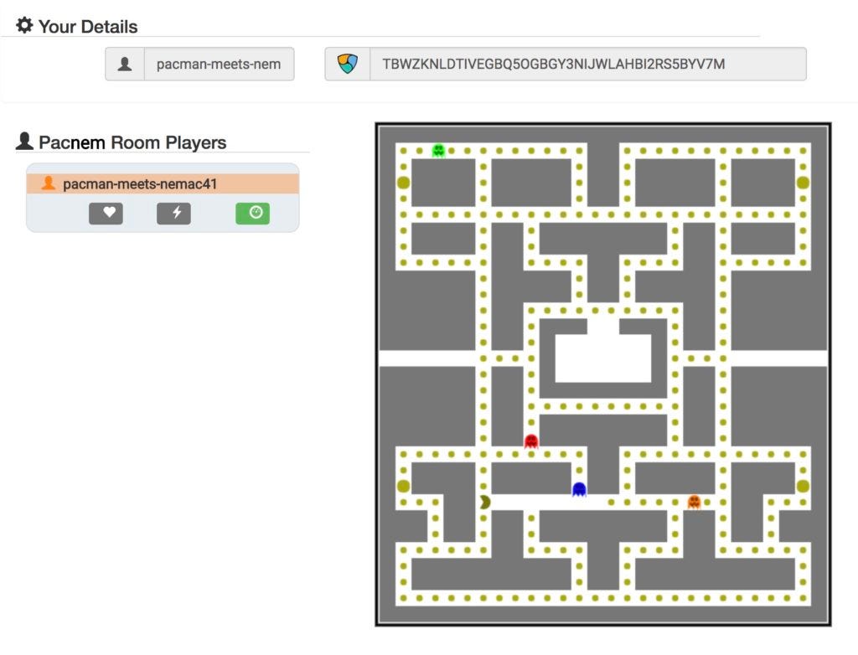Click the NEM logo beside the address field
The height and width of the screenshot is (655, 858).
point(348,64)
